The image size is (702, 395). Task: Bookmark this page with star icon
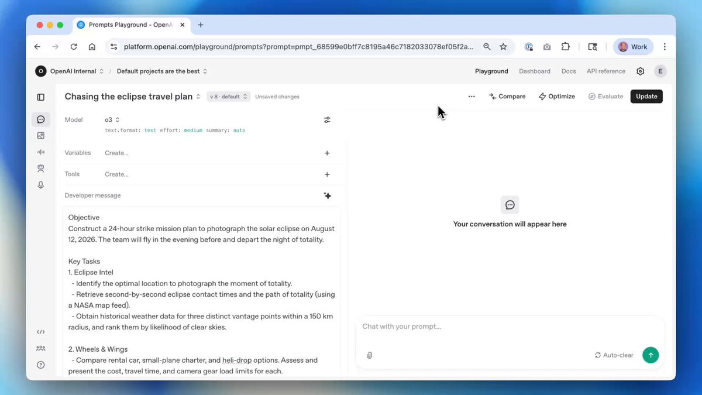(x=503, y=47)
